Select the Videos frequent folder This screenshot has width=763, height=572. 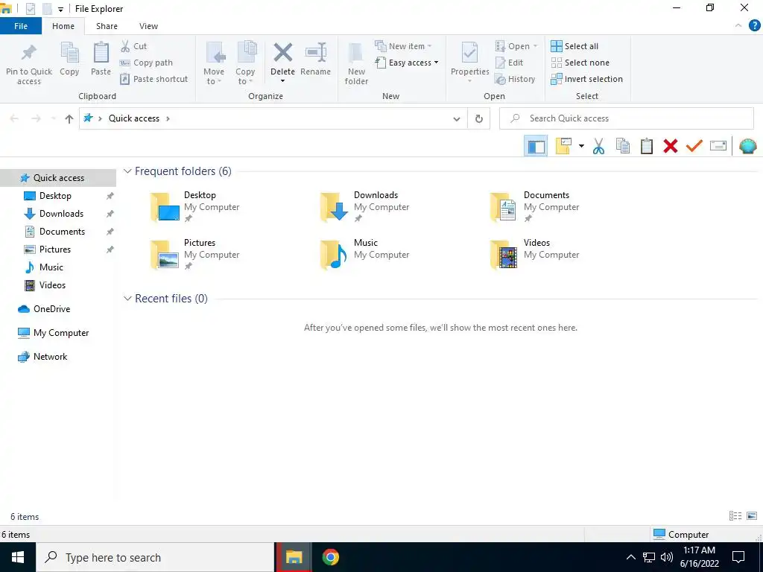[x=535, y=255]
